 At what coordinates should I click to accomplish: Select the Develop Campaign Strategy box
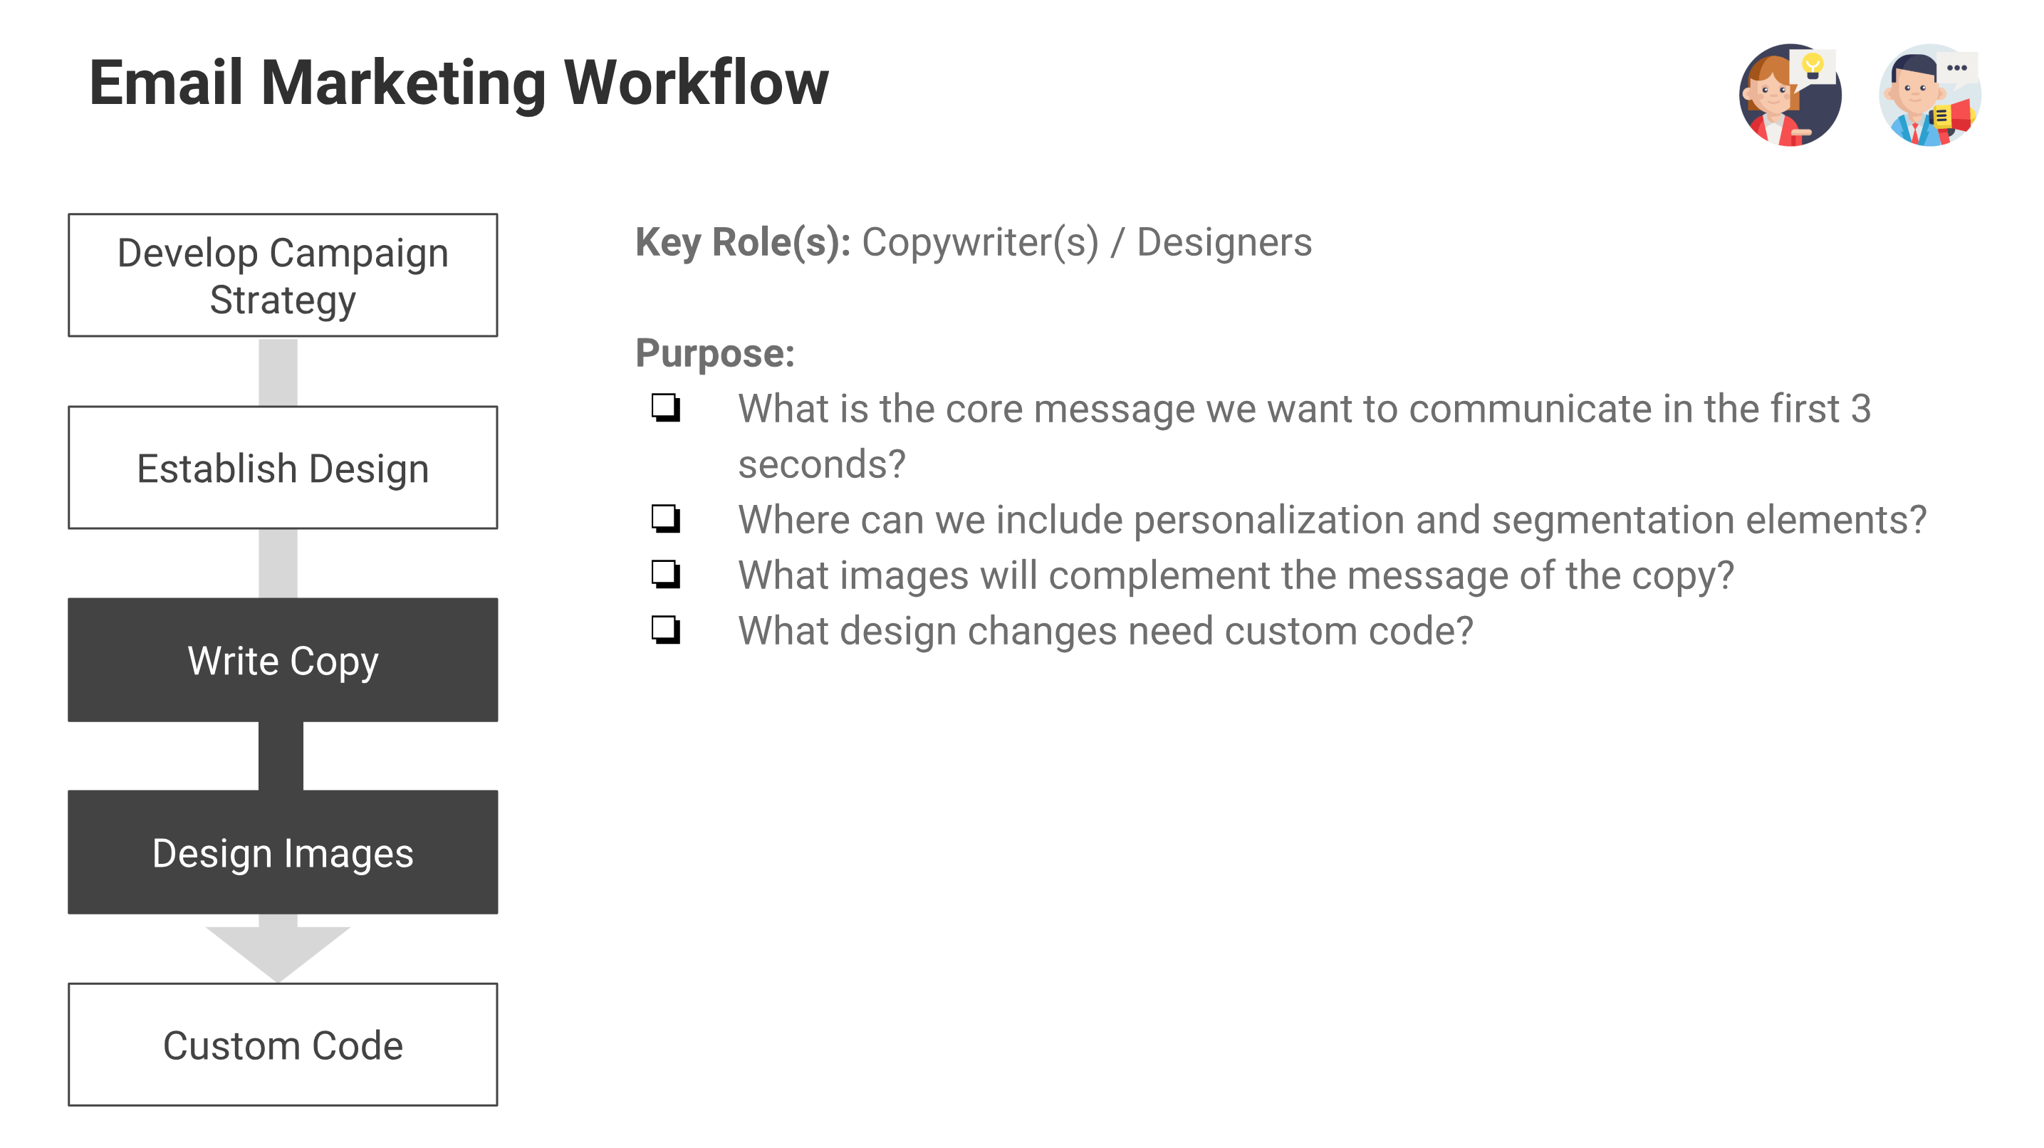point(283,276)
